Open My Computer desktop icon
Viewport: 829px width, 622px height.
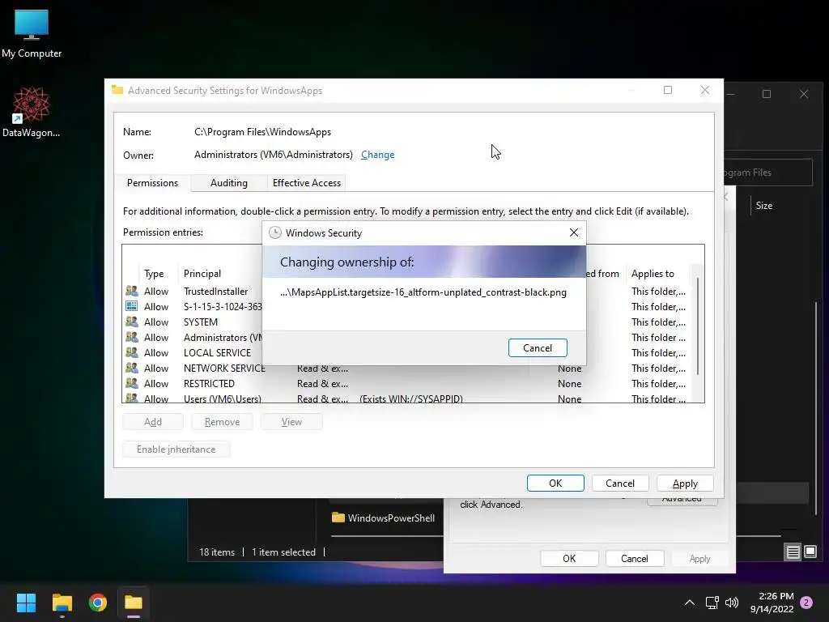(x=32, y=33)
